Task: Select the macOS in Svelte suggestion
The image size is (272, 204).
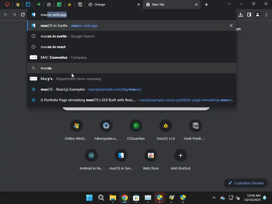Action: (x=132, y=25)
